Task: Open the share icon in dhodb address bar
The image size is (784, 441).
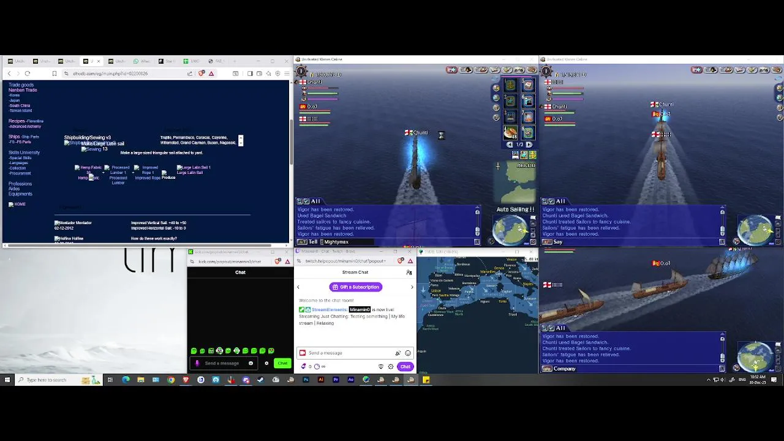Action: [x=190, y=73]
